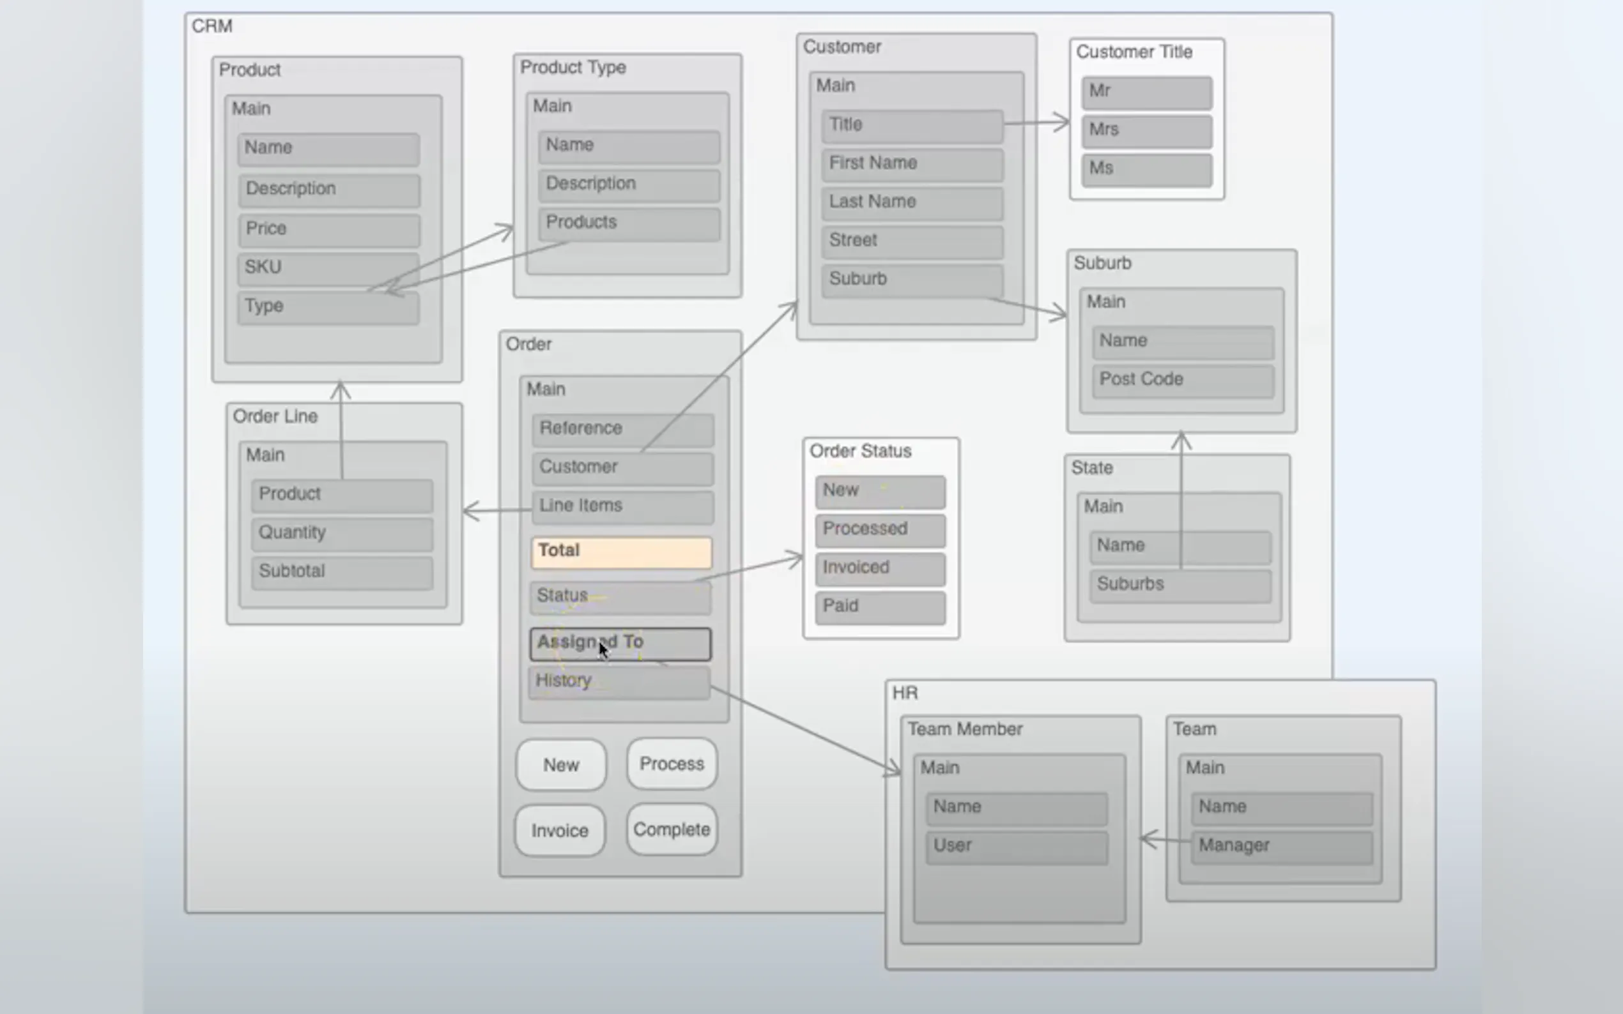Select the Paid item in Order Status
The image size is (1623, 1014).
tap(881, 606)
